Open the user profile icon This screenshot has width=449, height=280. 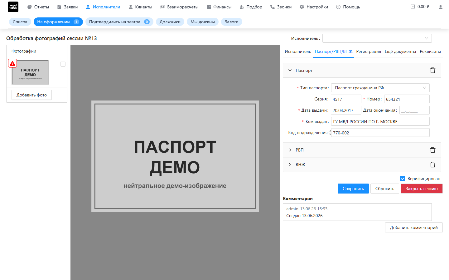coord(440,7)
